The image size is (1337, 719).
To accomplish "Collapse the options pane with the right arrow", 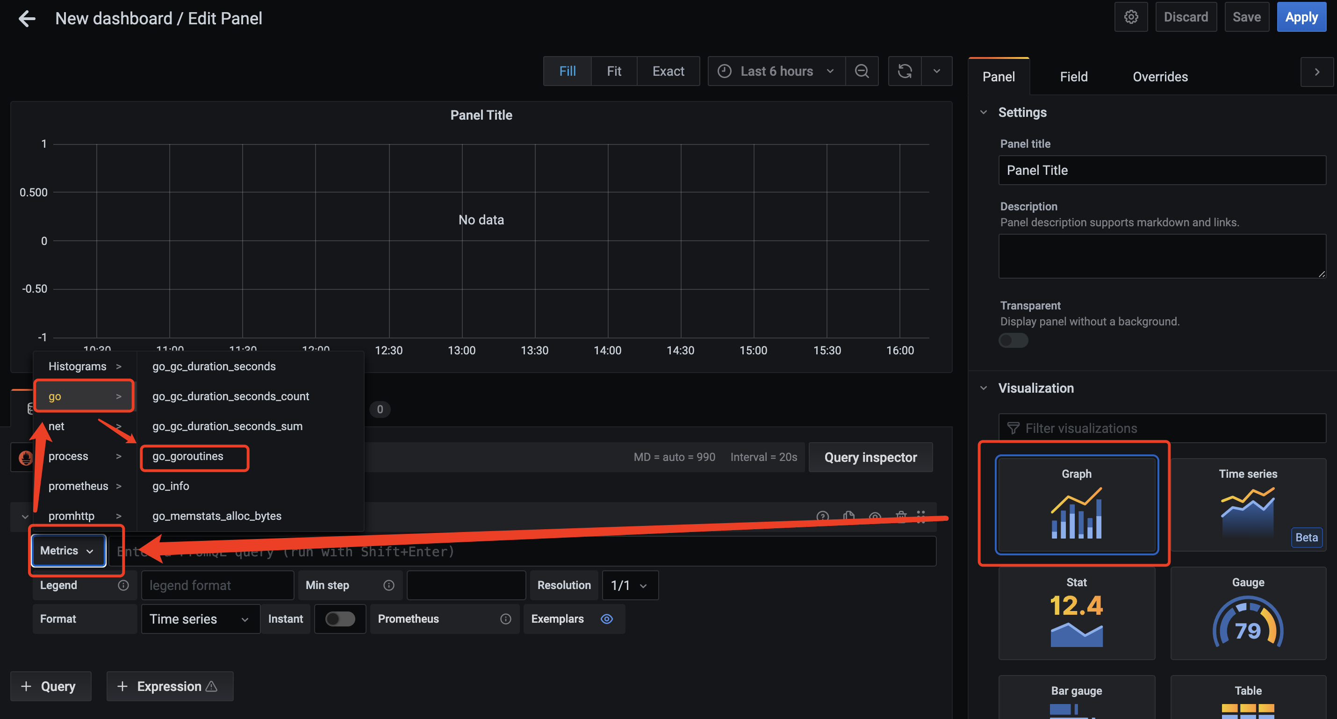I will [x=1317, y=72].
